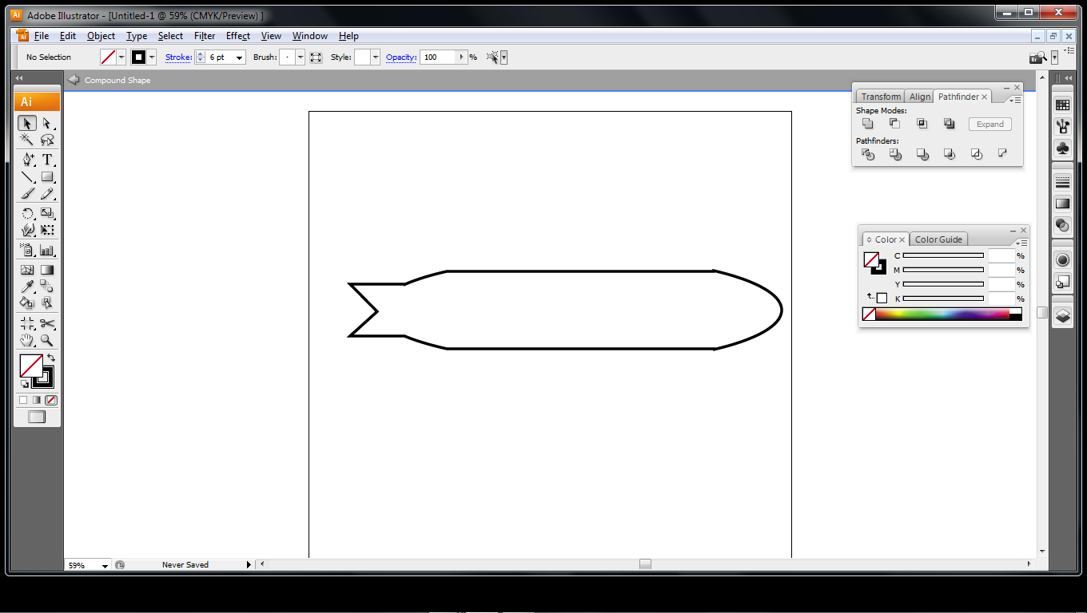Open the stroke weight dropdown
The height and width of the screenshot is (613, 1087).
(x=239, y=57)
